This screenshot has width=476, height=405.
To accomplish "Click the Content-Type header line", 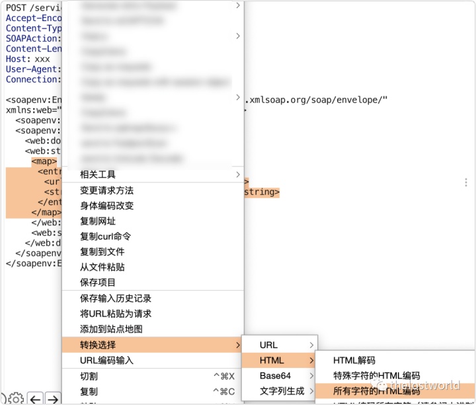I will coord(34,28).
